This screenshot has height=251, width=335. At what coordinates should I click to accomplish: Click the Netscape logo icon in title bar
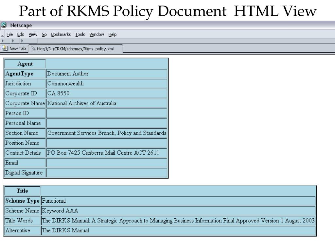pyautogui.click(x=4, y=25)
